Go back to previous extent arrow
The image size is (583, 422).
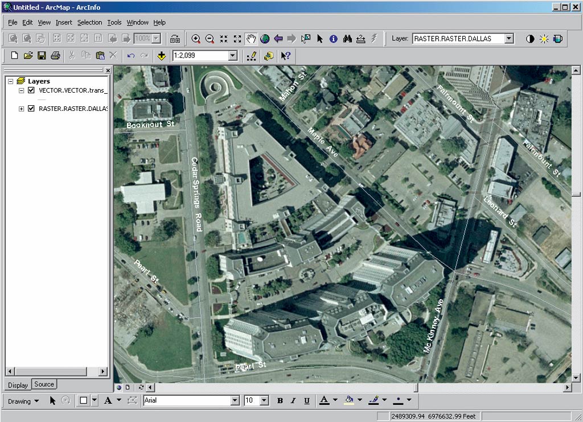(278, 39)
